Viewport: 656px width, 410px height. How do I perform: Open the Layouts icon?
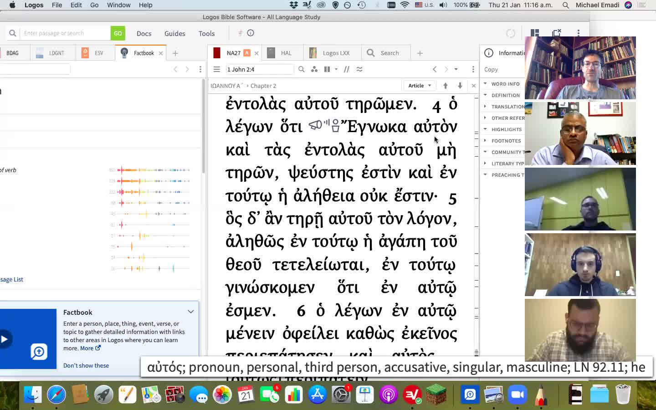coord(535,33)
